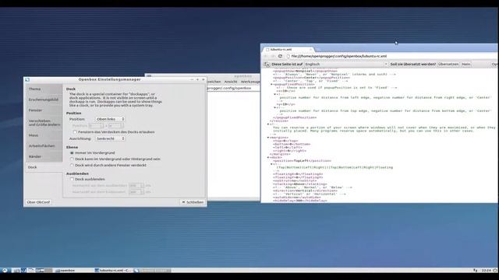This screenshot has height=280, width=499.
Task: Click the 'Wartezeit vor dem Ausblenden' spin field
Action: click(136, 186)
